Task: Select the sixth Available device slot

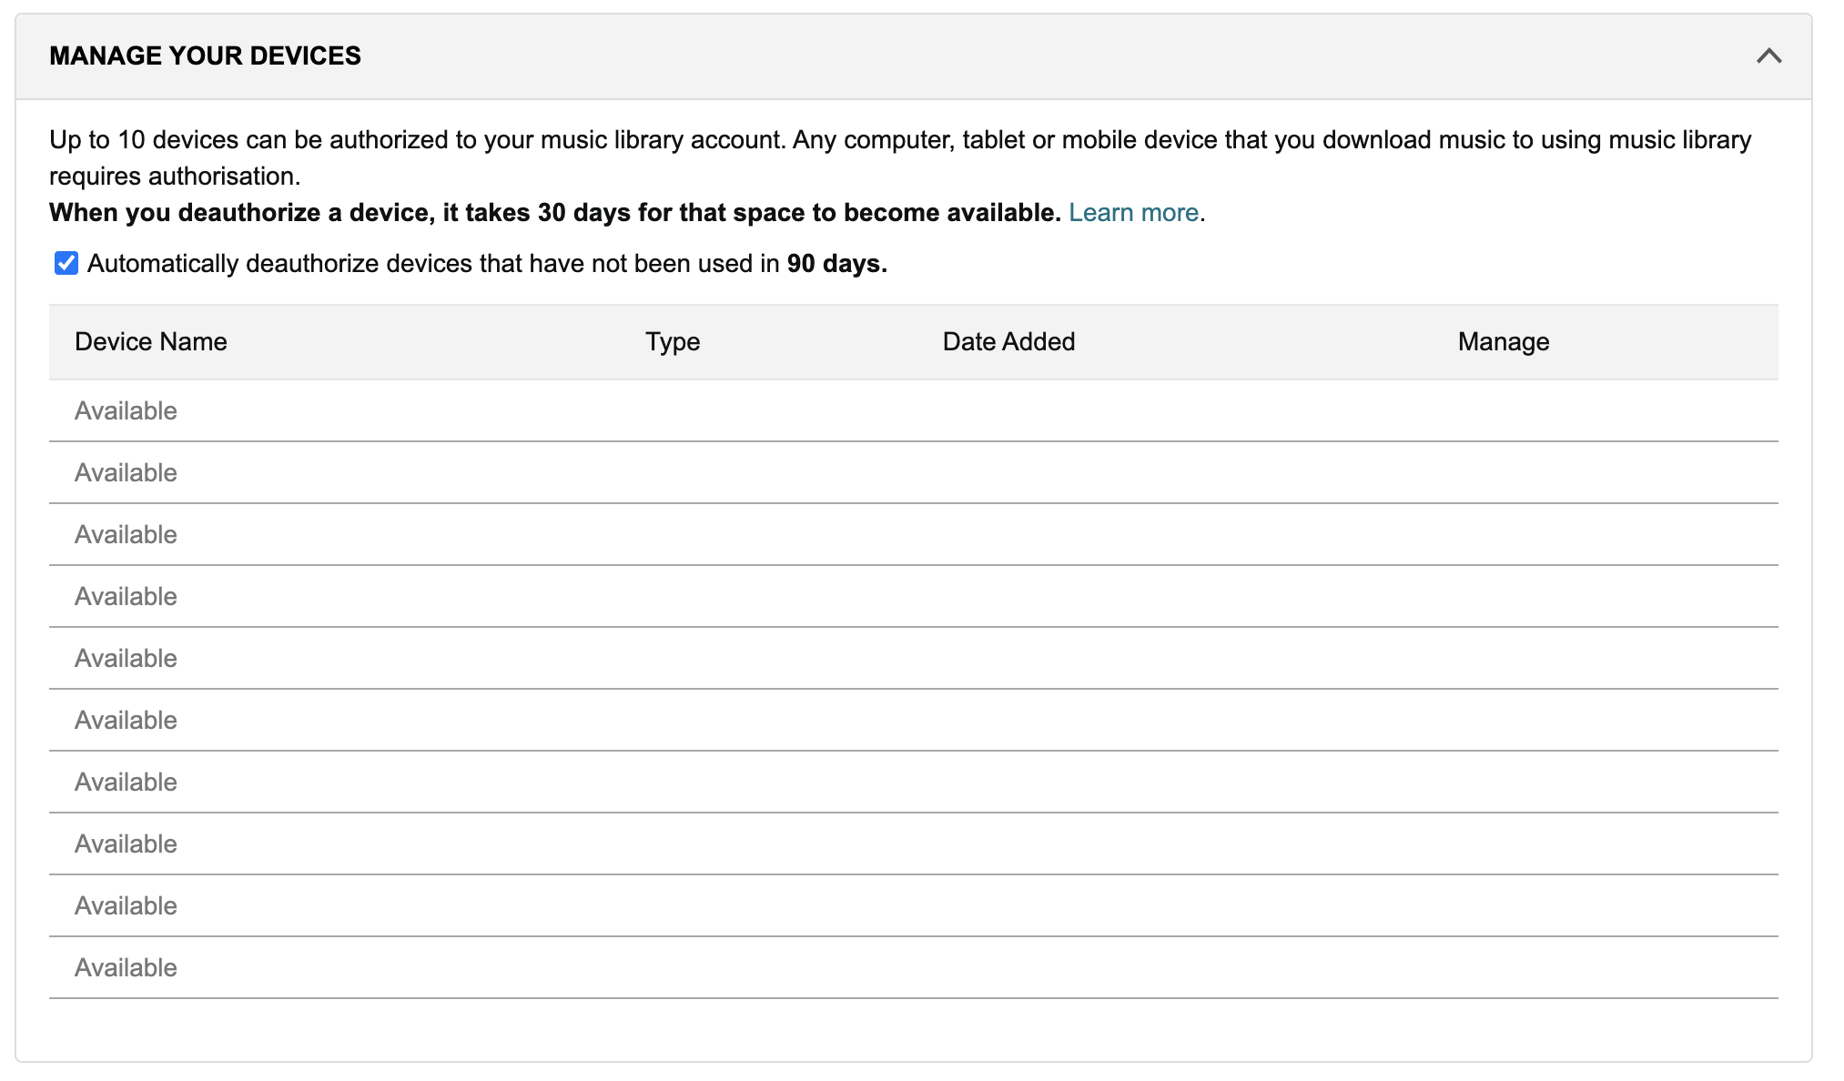Action: [126, 721]
